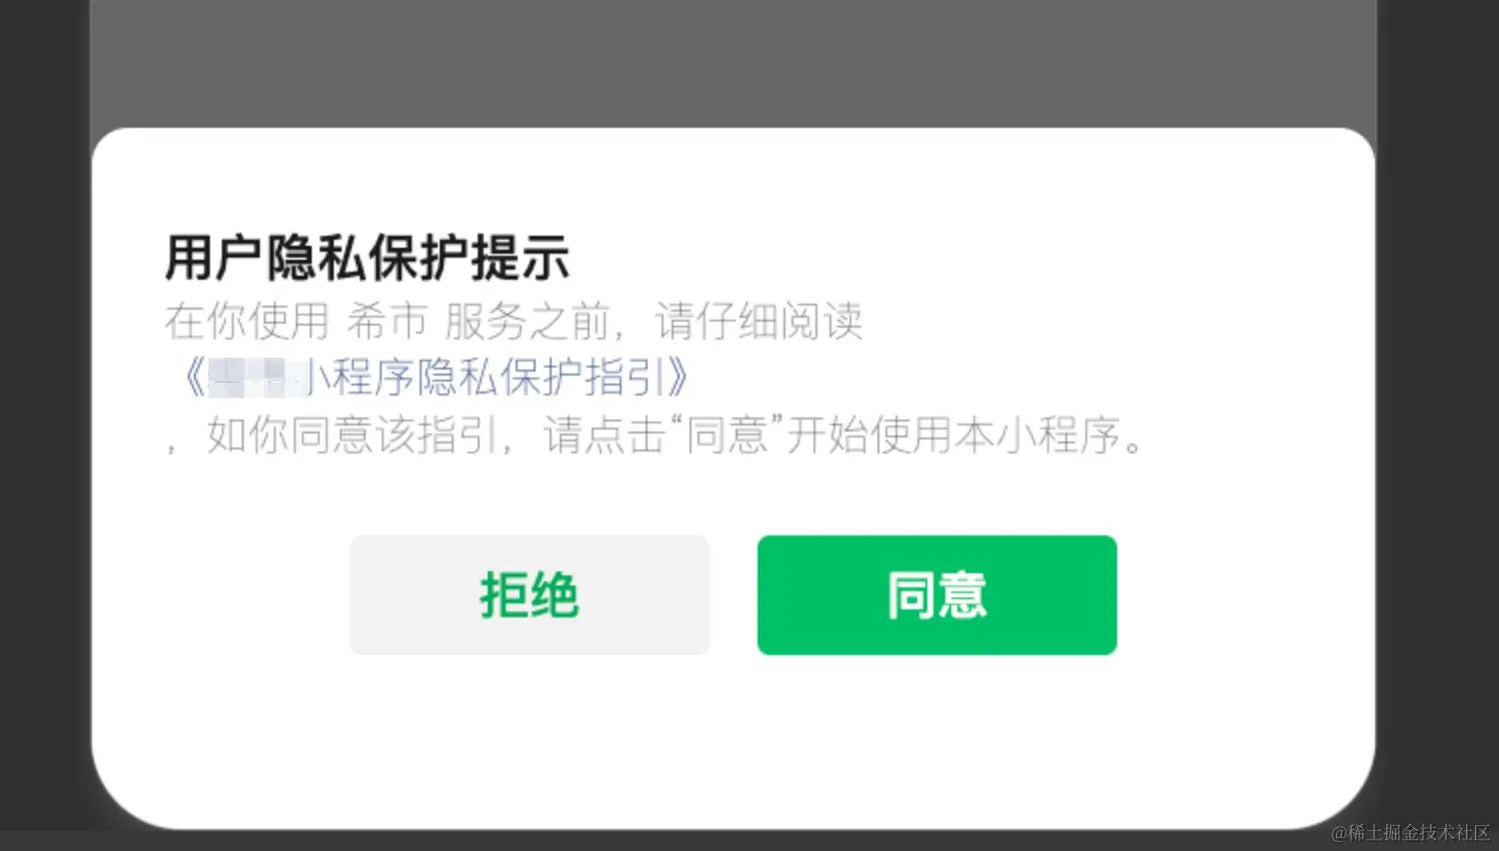Click the 请仔细阅读 text
Screen dimensions: 1499x851
click(x=758, y=322)
